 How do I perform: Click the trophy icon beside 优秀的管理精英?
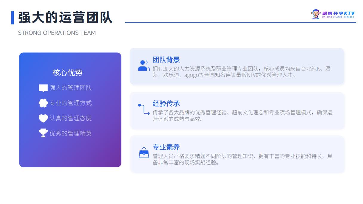coord(43,133)
